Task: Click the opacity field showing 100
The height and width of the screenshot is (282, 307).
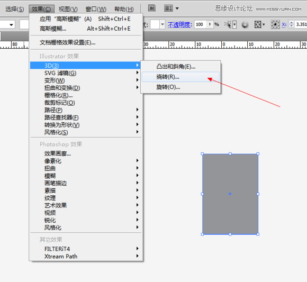Action: click(201, 24)
